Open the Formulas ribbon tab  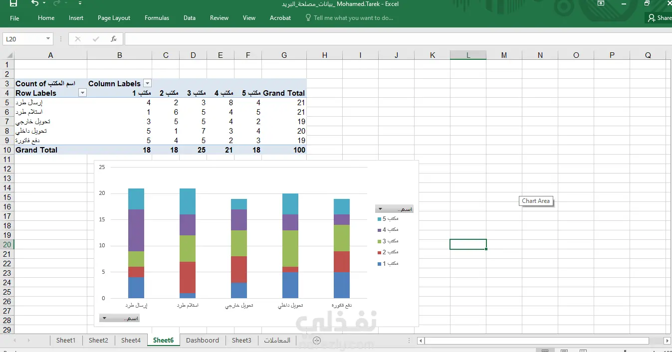click(157, 18)
